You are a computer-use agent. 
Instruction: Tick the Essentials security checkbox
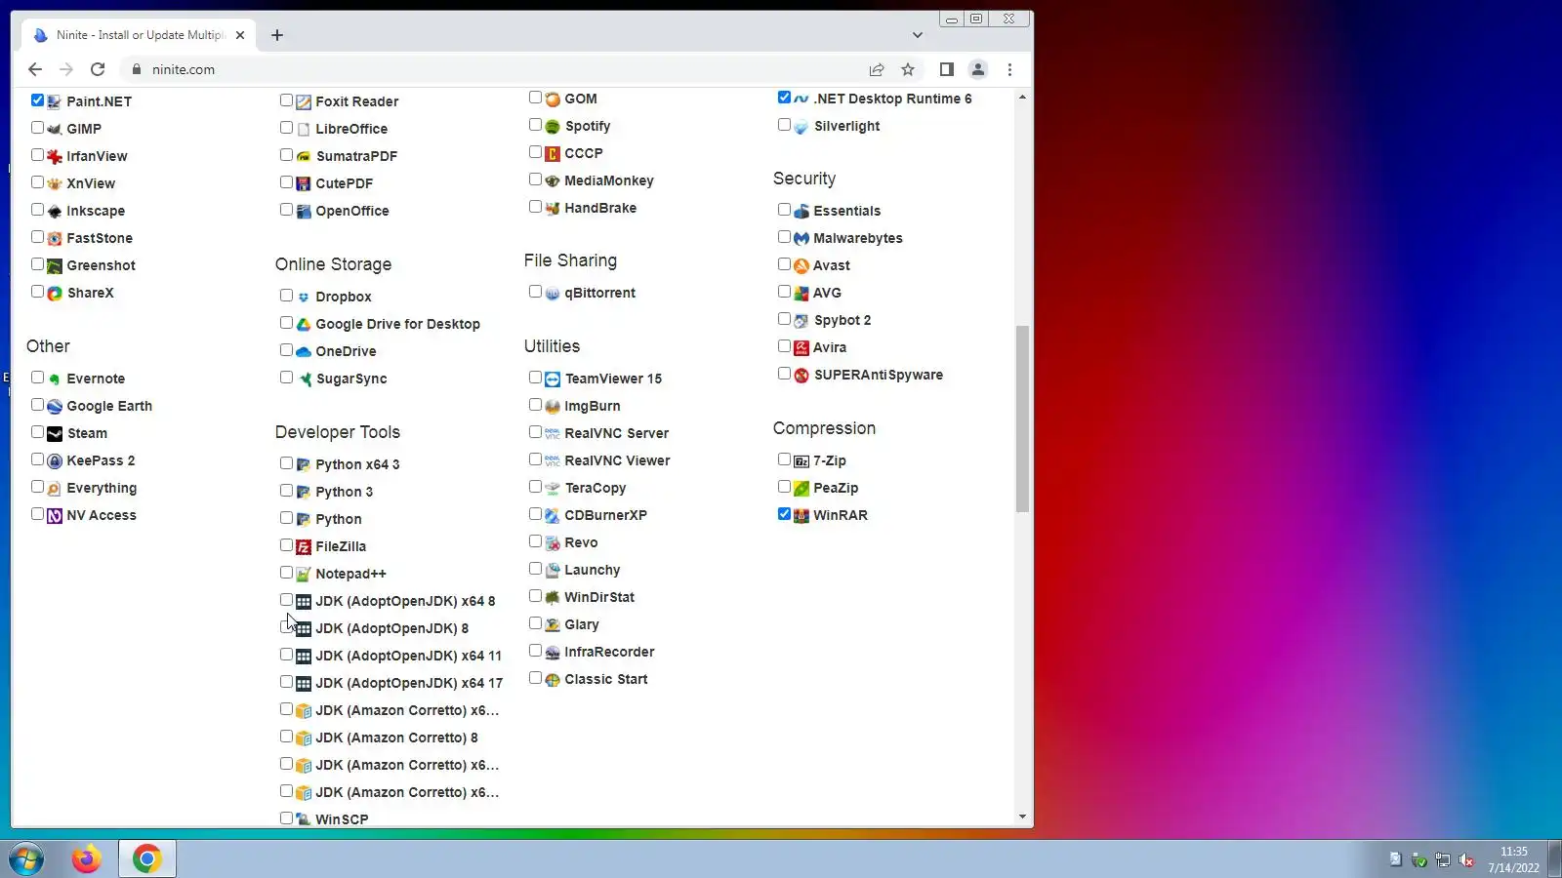(784, 210)
